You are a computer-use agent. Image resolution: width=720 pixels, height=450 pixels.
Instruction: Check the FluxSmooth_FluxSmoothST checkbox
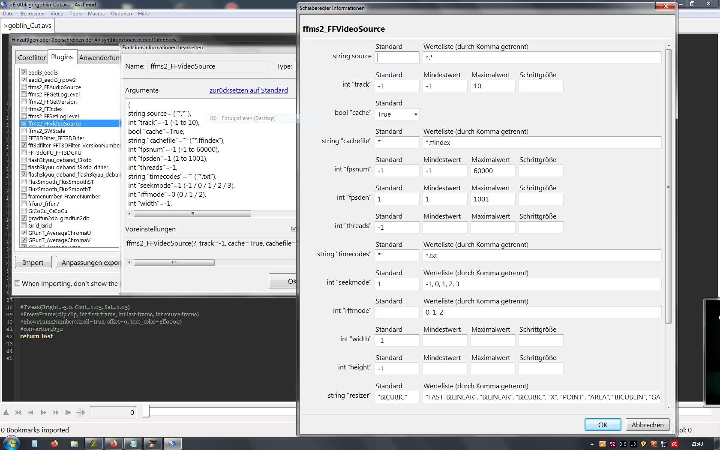tap(24, 182)
